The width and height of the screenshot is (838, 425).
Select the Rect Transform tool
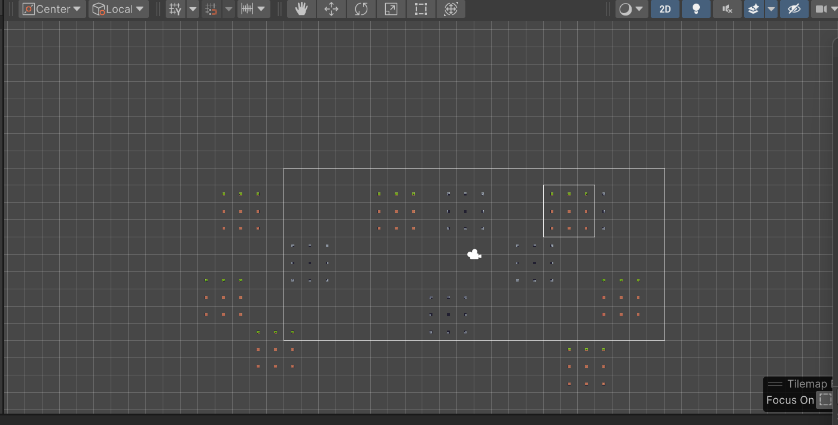420,9
